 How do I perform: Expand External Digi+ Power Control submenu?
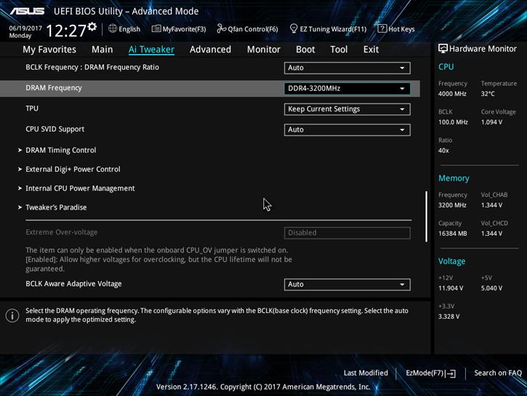[x=73, y=169]
